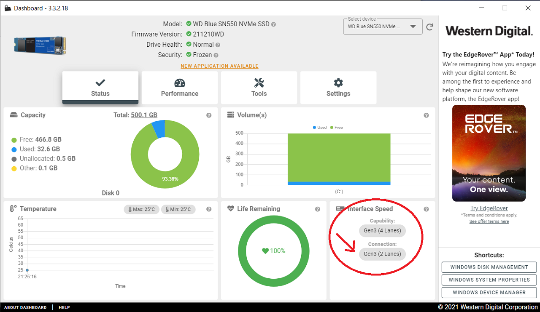Click the Tools wrench icon

[x=259, y=83]
